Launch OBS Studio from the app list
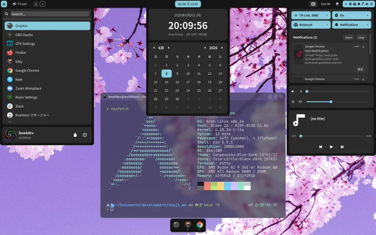The height and width of the screenshot is (235, 376). pyautogui.click(x=48, y=35)
